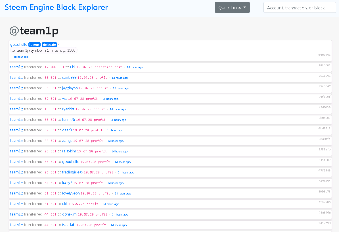Image resolution: width=339 pixels, height=232 pixels.
Task: Open transaction e611246
Action: [x=324, y=76]
